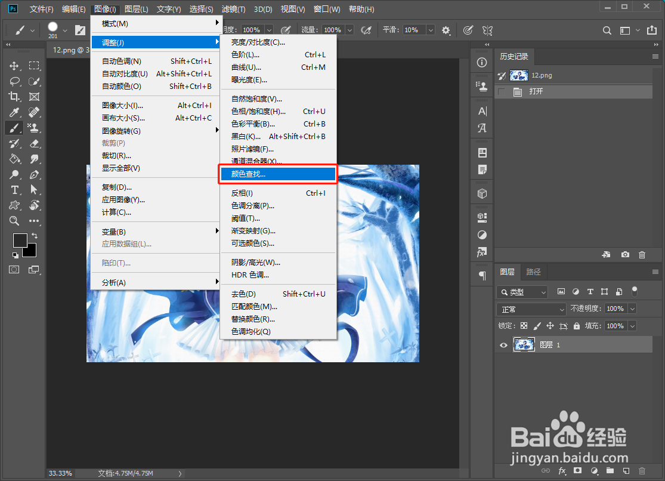Open the layer filter 类型 dropdown
The width and height of the screenshot is (665, 481).
pos(522,292)
